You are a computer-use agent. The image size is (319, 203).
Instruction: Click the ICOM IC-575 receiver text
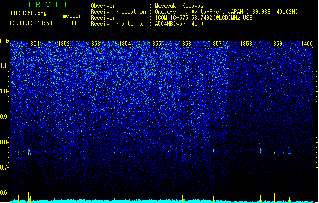(x=203, y=18)
